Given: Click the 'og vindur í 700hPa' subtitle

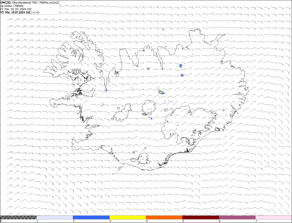Looking at the screenshot, I should pos(12,6).
